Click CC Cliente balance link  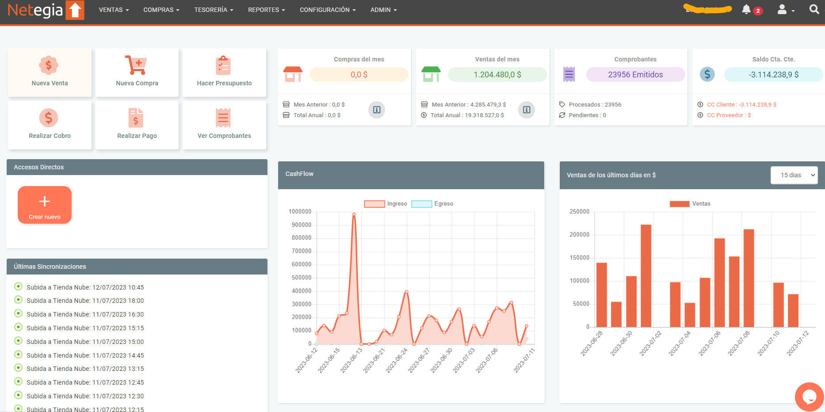pos(741,105)
